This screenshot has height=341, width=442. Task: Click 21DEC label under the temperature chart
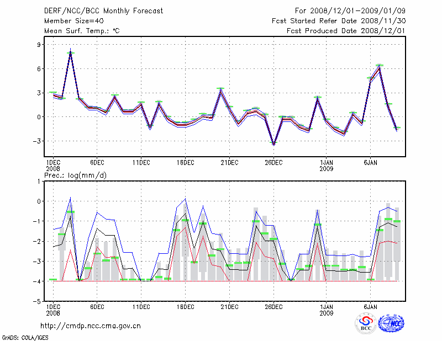[x=229, y=162]
